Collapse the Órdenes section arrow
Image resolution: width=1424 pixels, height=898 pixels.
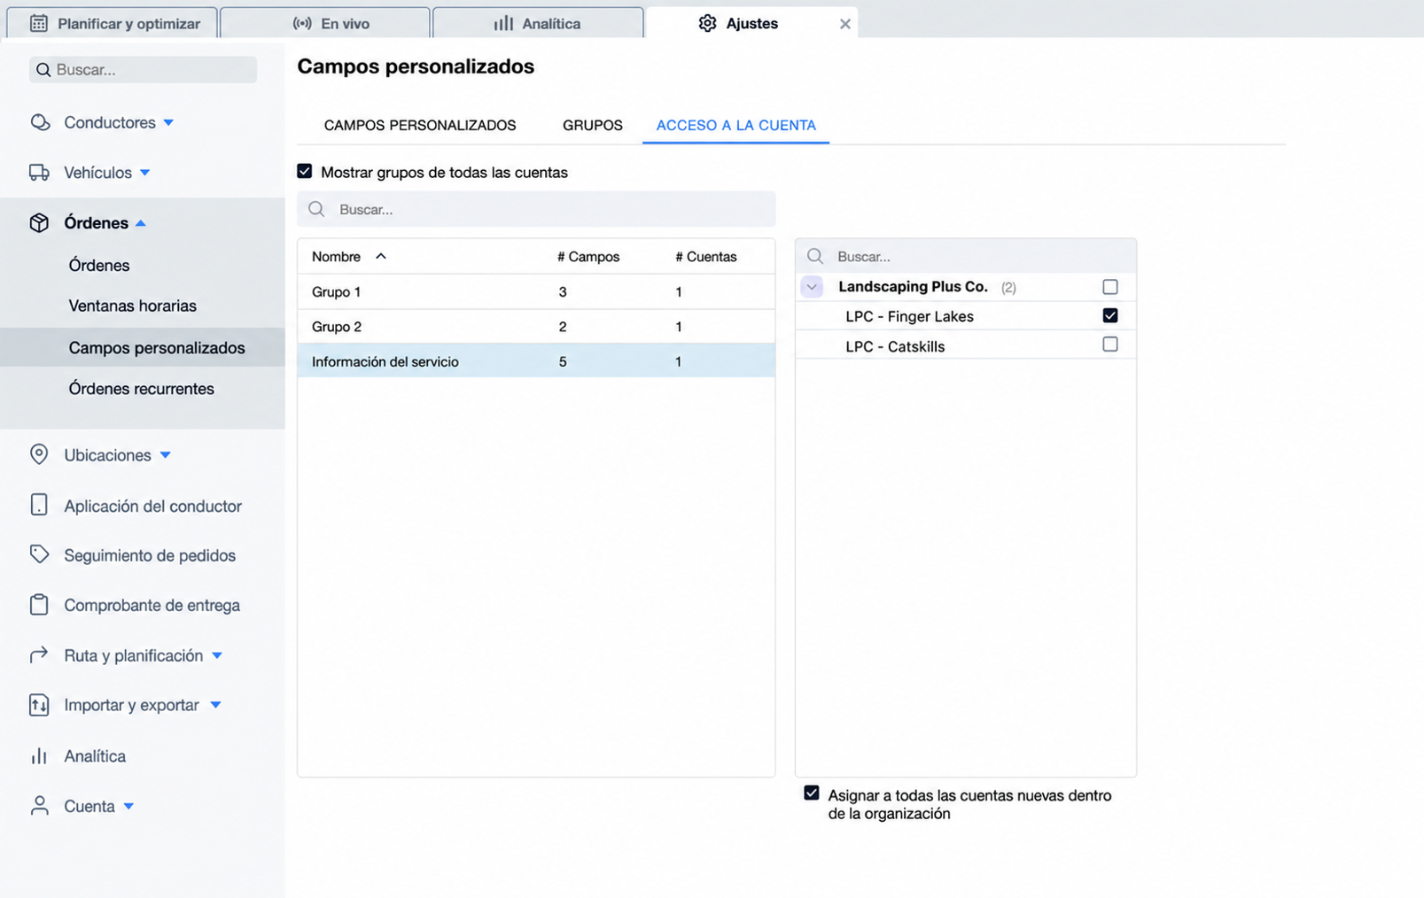141,223
